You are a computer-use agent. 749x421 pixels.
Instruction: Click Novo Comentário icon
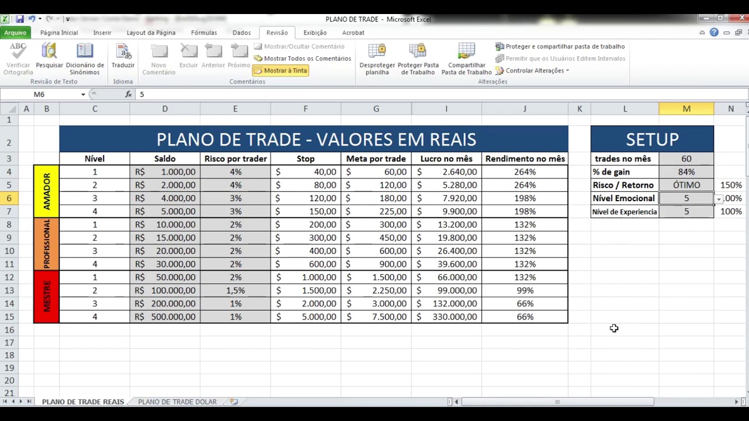point(159,59)
